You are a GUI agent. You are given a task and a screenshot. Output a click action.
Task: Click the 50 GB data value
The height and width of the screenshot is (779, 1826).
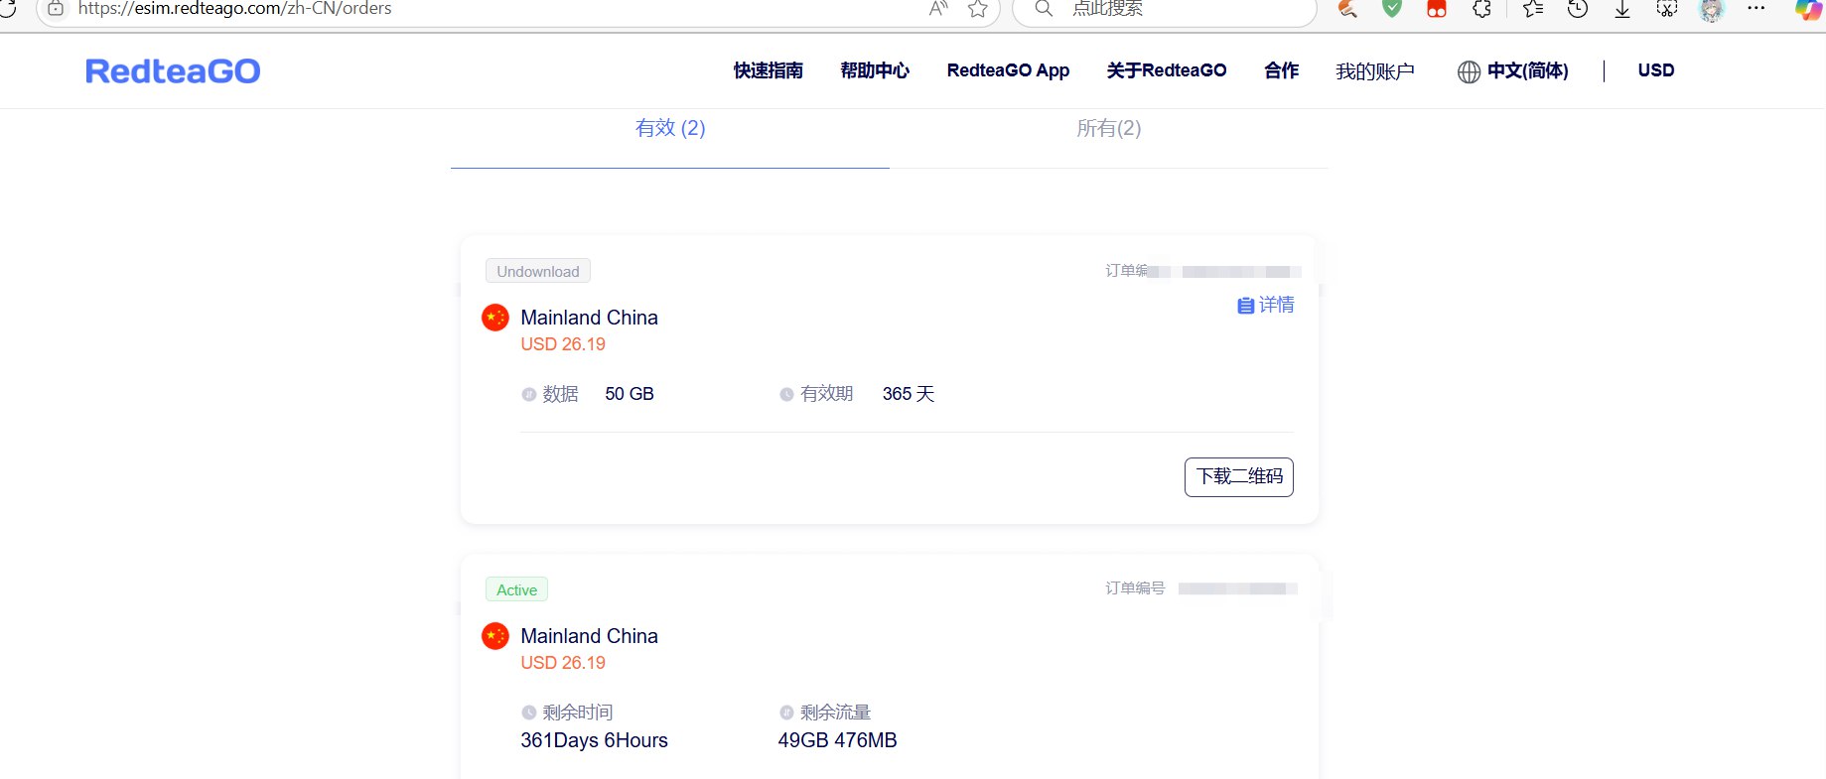pos(630,394)
